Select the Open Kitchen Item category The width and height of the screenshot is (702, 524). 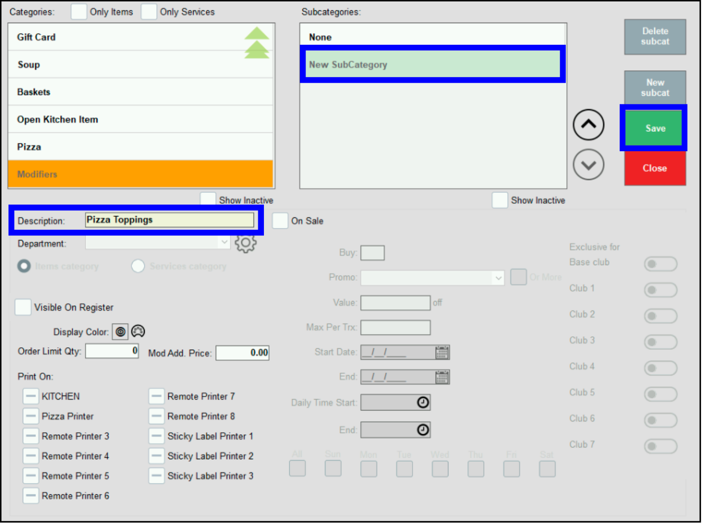[x=140, y=120]
